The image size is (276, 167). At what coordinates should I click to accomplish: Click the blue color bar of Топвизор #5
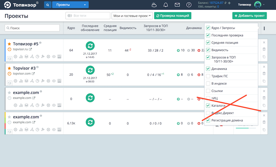6,50
